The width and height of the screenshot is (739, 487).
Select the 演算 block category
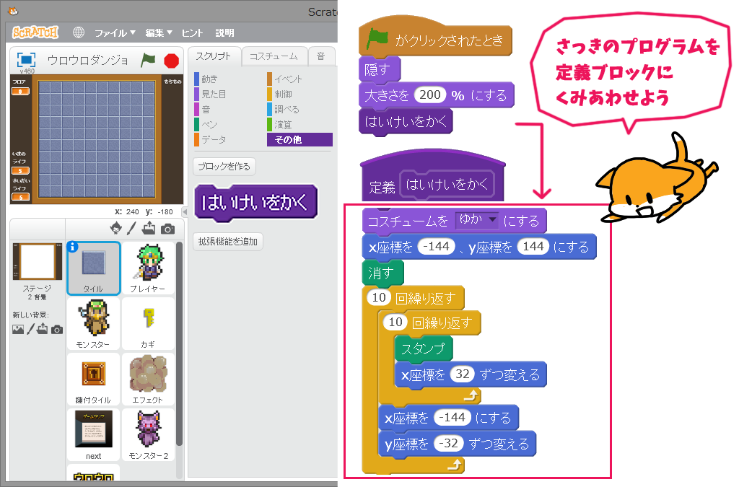[280, 124]
